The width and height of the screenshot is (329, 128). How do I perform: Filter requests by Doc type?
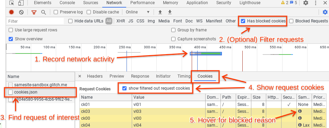click(x=189, y=21)
